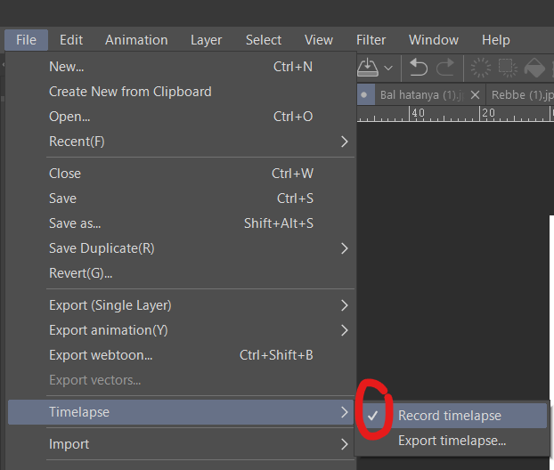Choose Revert(G)... menu entry
Screen dimensions: 554x470
pyautogui.click(x=181, y=273)
